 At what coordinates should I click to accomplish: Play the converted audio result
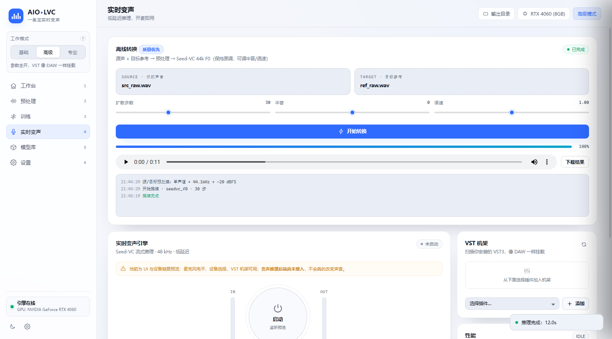pyautogui.click(x=126, y=162)
